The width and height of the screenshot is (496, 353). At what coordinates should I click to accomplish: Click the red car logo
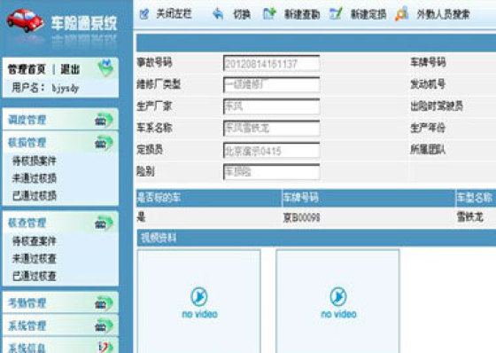click(26, 20)
